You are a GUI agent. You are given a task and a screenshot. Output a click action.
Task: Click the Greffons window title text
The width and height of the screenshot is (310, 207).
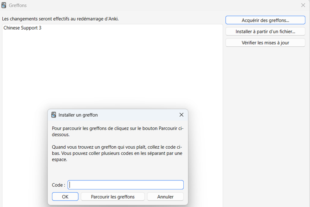(x=18, y=5)
